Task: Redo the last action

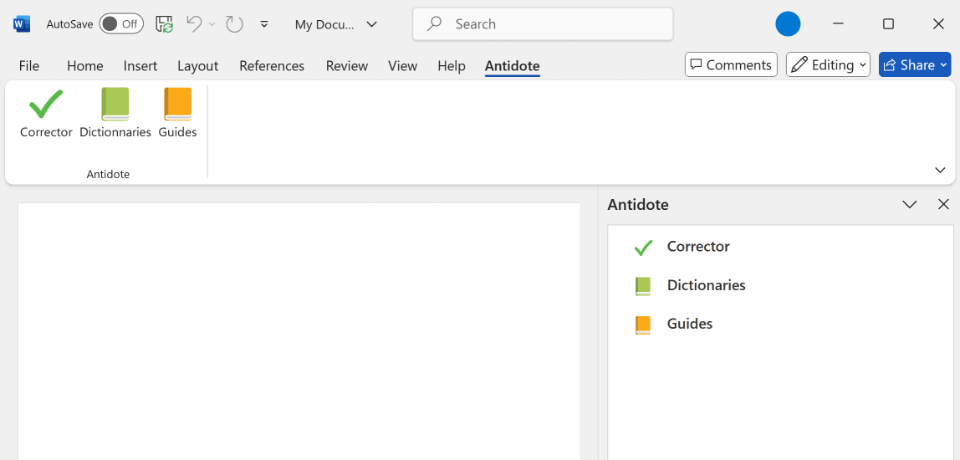Action: tap(235, 24)
